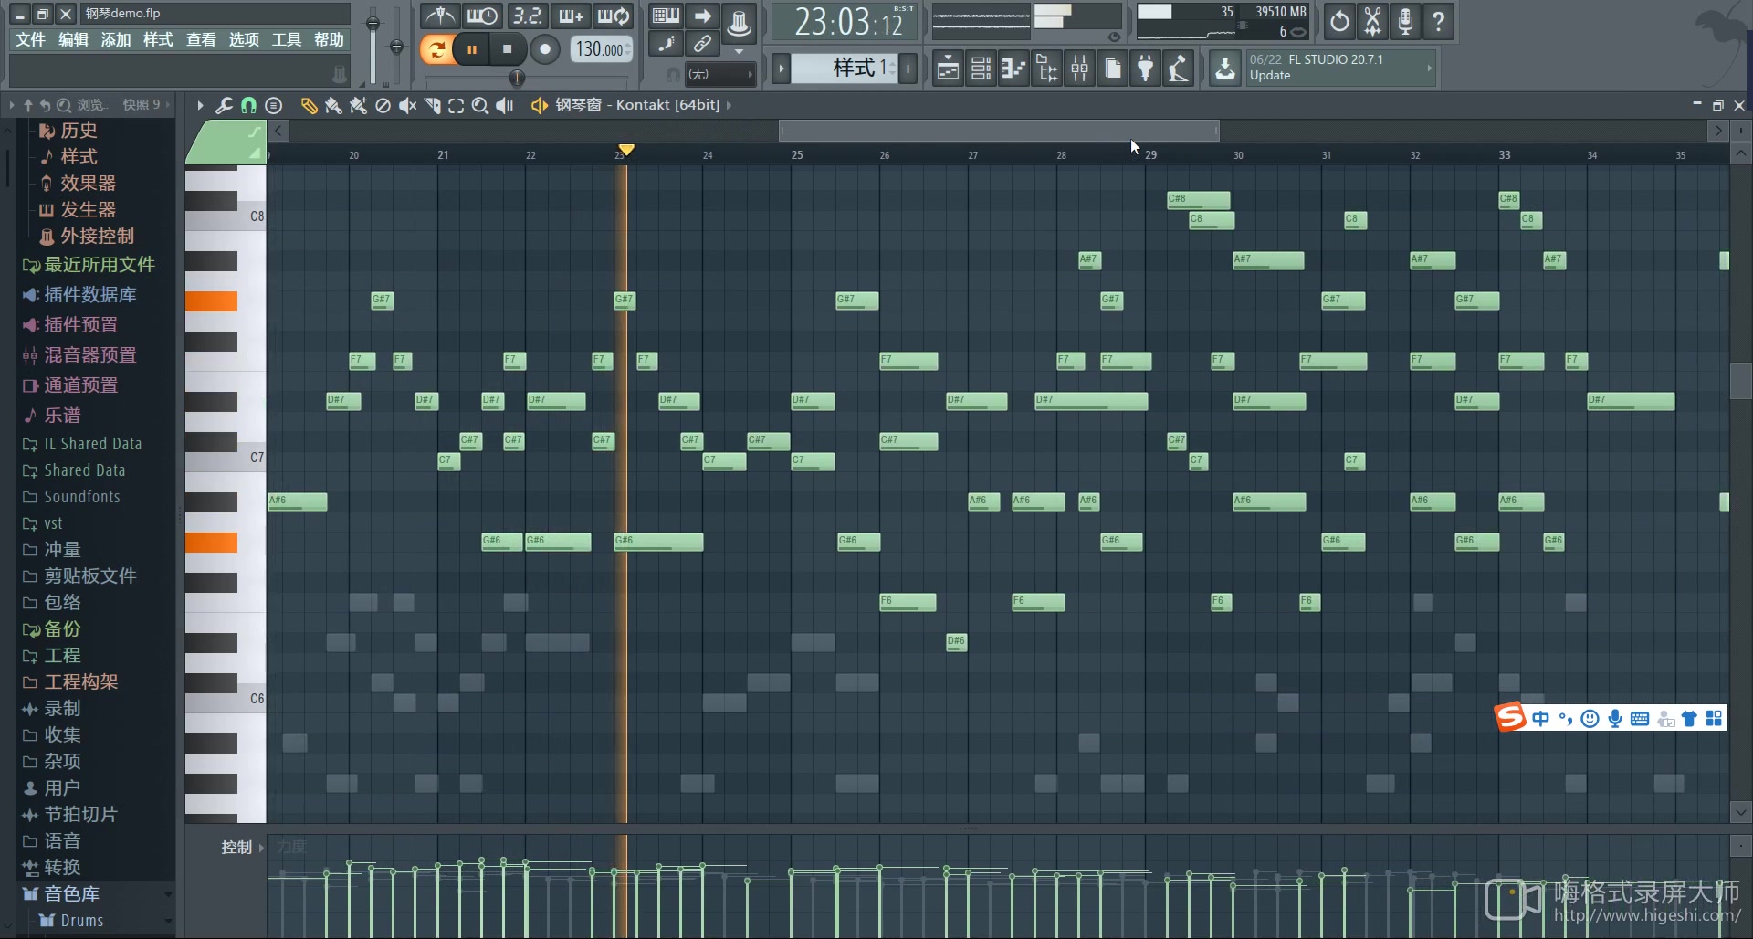The image size is (1753, 939).
Task: Click the record button
Action: (x=545, y=49)
